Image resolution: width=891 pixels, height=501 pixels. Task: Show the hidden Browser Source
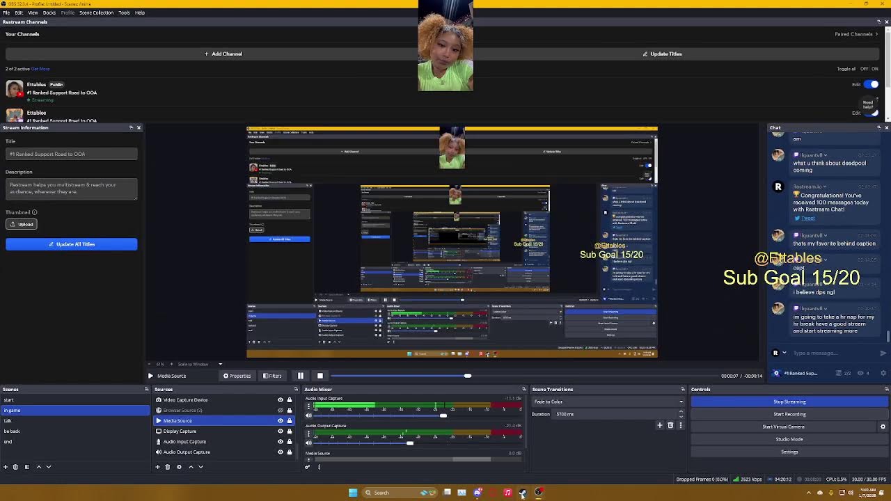coord(281,411)
